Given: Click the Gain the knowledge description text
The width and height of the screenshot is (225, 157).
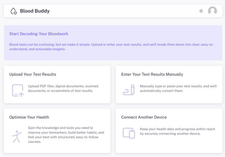Looking at the screenshot, I should (x=66, y=135).
